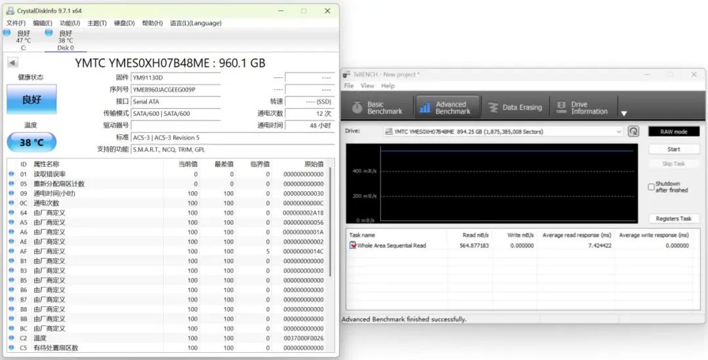Click the 传输模式 SATA/600 field
Viewport: 708px width, 360px height.
tap(176, 113)
